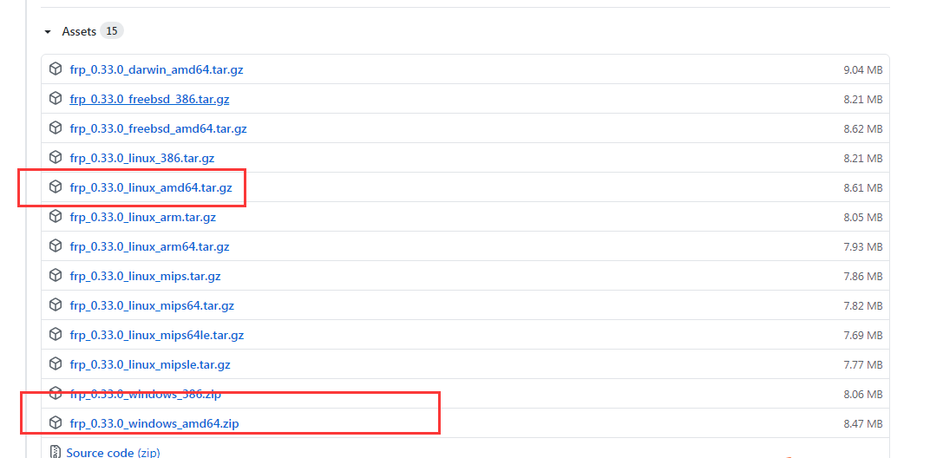Image resolution: width=930 pixels, height=458 pixels.
Task: Download frp_0.33.0_freebsd_amd64.tar.gz
Action: click(158, 128)
